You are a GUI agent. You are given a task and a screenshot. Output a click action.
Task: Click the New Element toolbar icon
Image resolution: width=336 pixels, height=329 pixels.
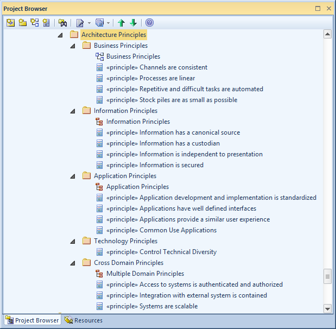(x=46, y=23)
